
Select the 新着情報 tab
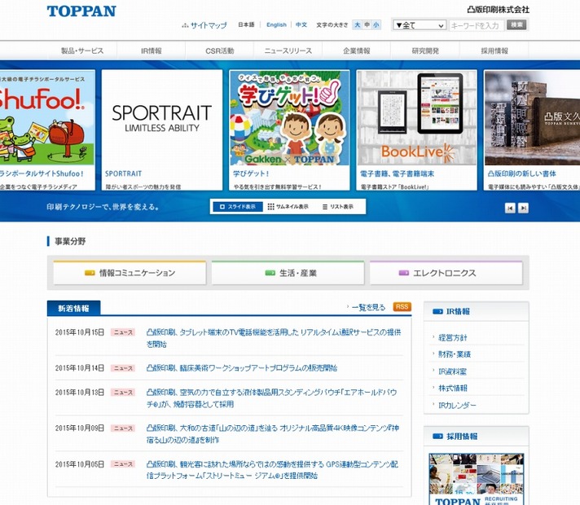pyautogui.click(x=73, y=308)
